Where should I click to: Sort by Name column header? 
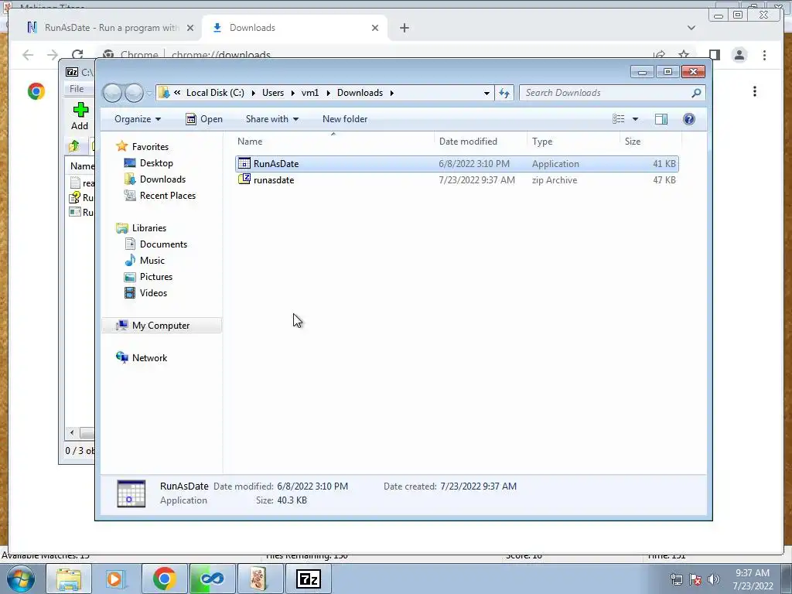pyautogui.click(x=333, y=142)
